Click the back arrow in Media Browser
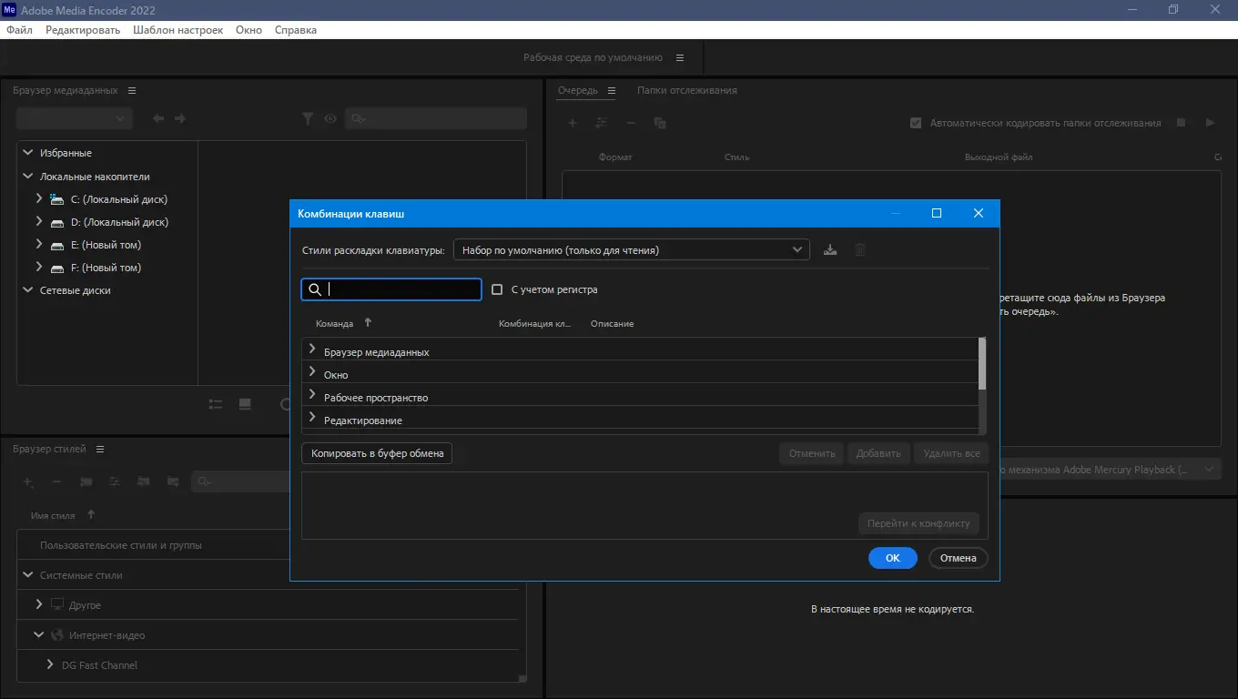The height and width of the screenshot is (699, 1238). point(158,118)
